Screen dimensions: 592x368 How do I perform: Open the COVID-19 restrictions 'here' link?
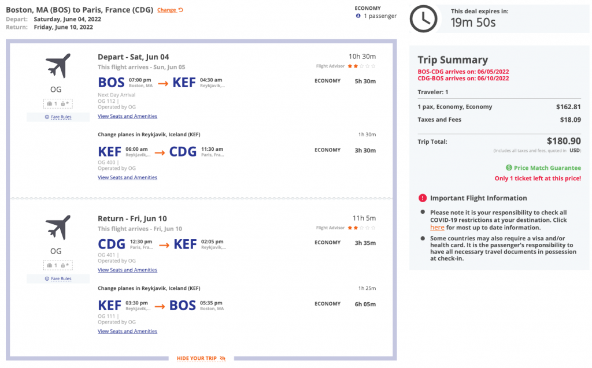[x=437, y=228]
